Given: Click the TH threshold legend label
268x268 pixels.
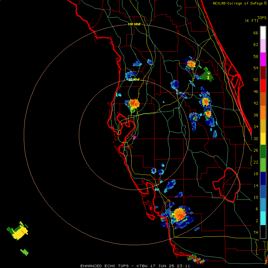Looking at the screenshot, I should (x=256, y=233).
